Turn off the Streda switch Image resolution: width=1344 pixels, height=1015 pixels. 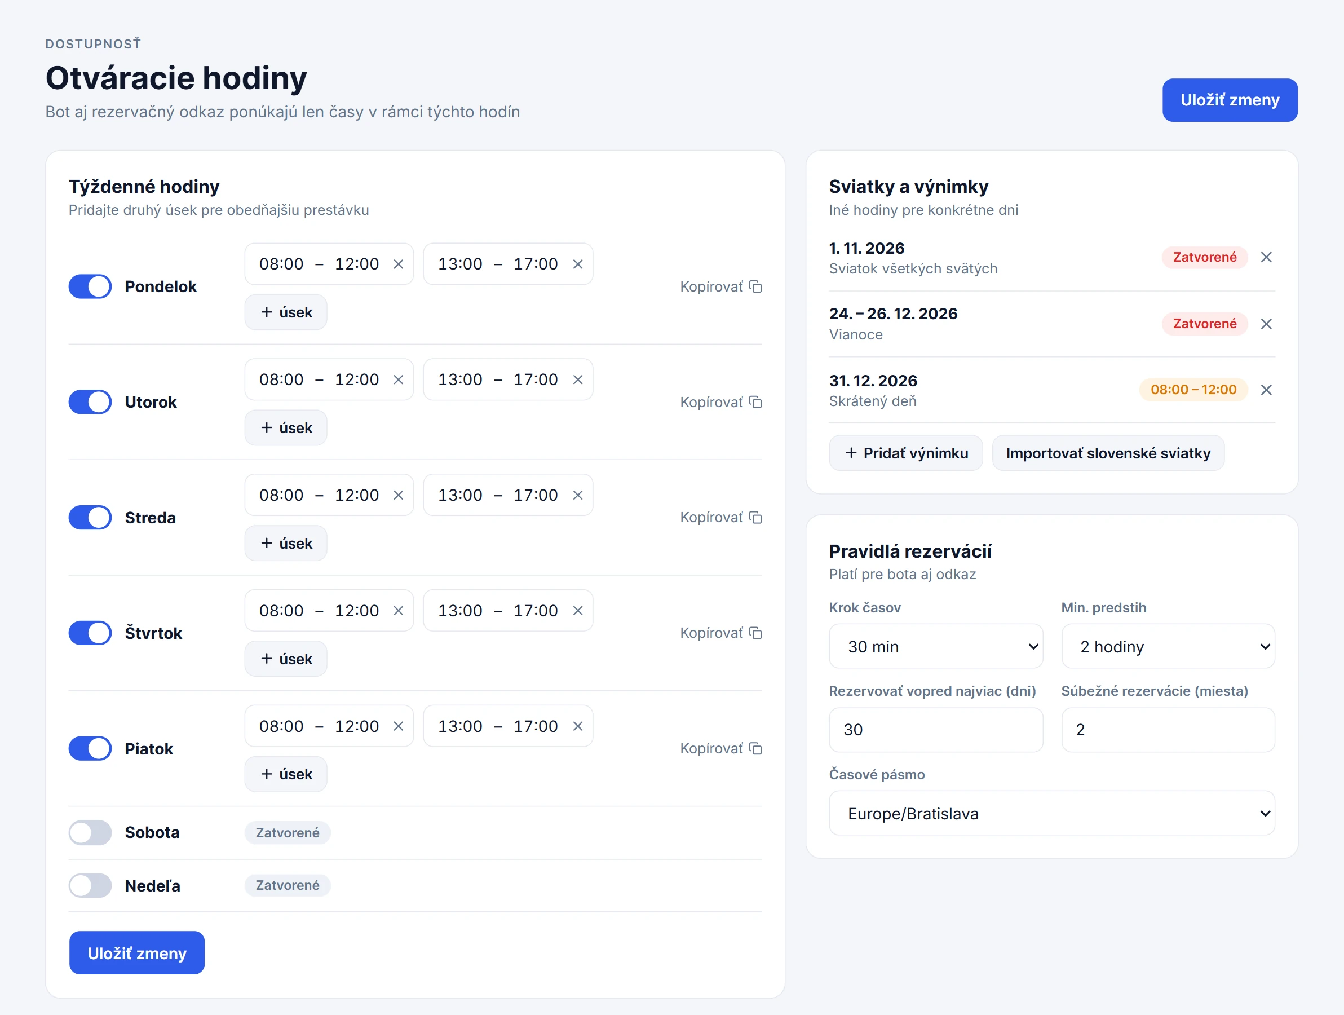pyautogui.click(x=90, y=518)
